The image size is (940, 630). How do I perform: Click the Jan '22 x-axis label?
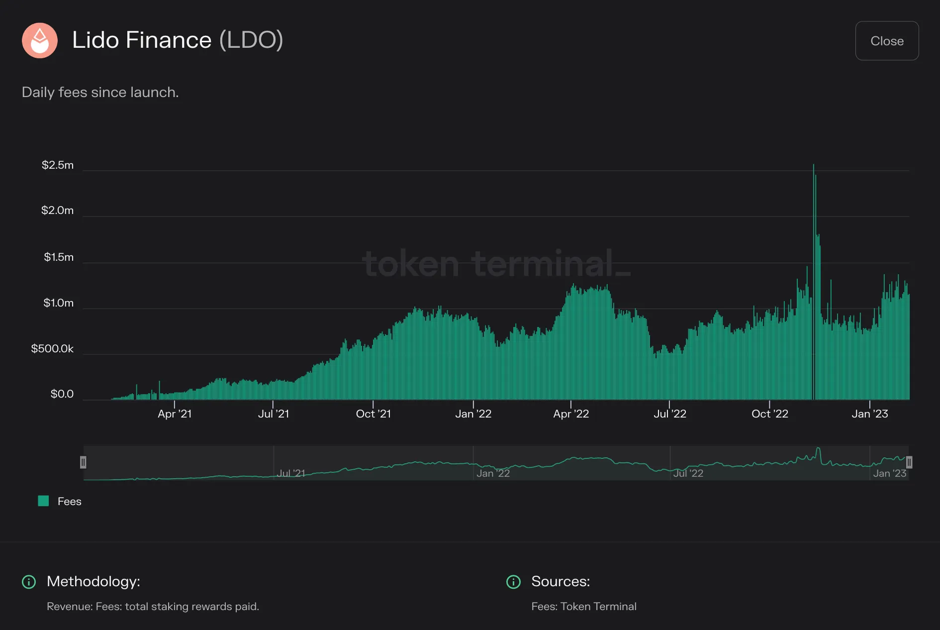[473, 414]
